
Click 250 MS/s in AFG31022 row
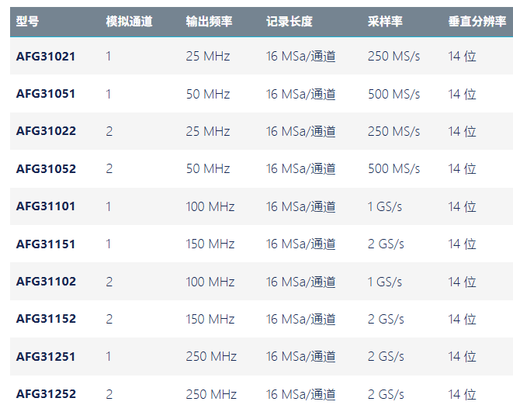click(x=394, y=131)
